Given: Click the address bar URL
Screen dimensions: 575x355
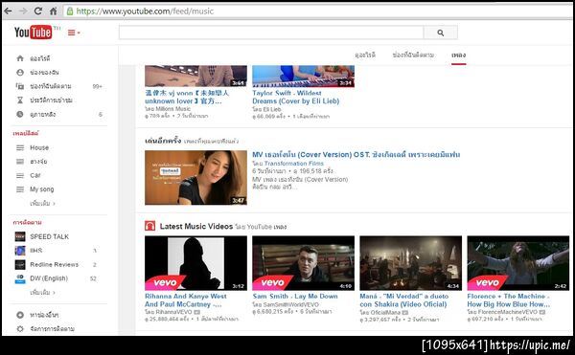Looking at the screenshot, I should point(145,11).
